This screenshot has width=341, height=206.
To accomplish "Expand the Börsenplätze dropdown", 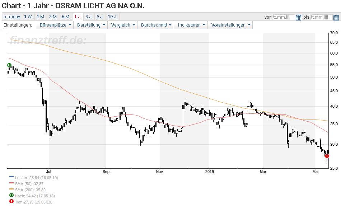I will pyautogui.click(x=55, y=25).
